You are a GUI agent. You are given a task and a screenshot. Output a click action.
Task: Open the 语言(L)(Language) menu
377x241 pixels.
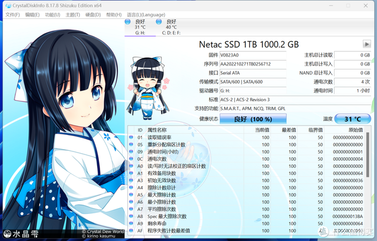(146, 15)
